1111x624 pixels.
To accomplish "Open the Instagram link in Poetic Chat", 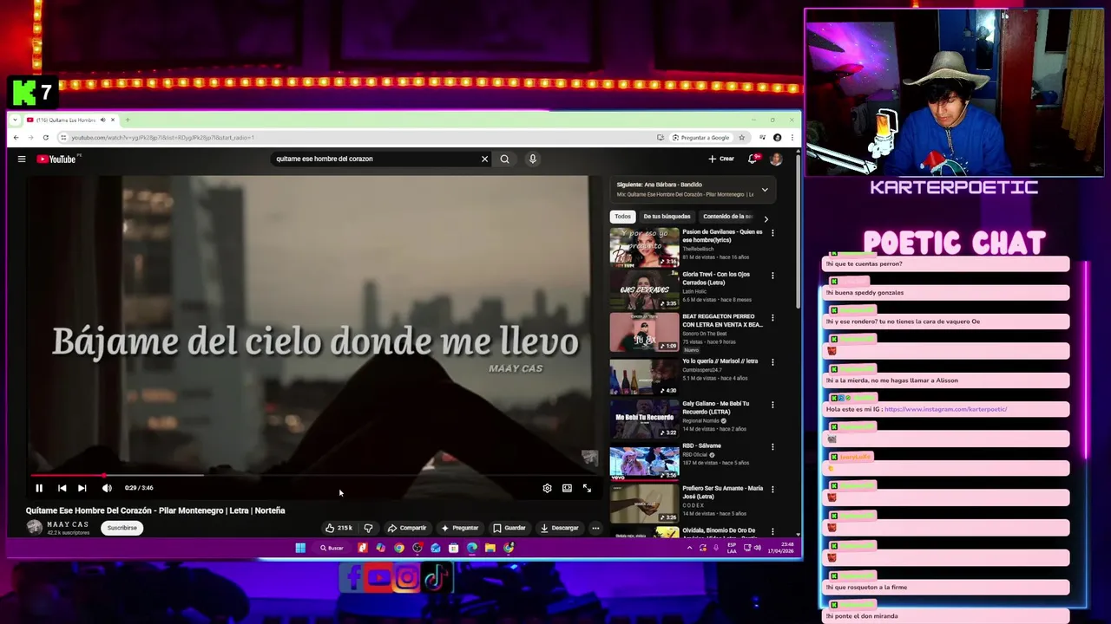I will [x=945, y=409].
